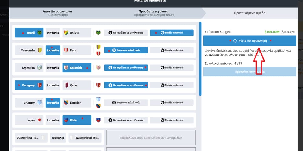Toggle 'Να μπουν πολλά γκολ' in the Venezuela row
Image resolution: width=303 pixels, height=151 pixels.
(126, 50)
